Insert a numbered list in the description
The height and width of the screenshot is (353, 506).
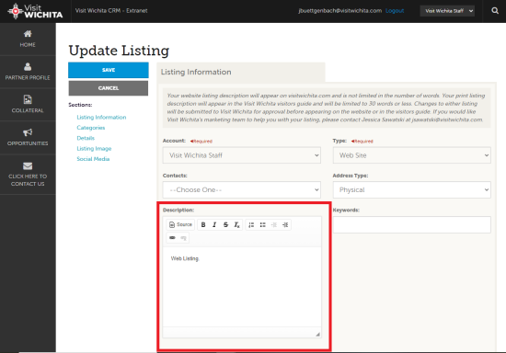(251, 224)
